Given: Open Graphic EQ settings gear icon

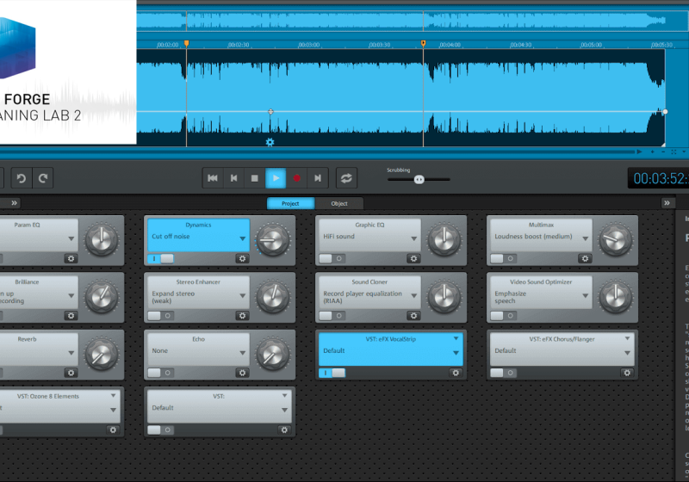Looking at the screenshot, I should pos(413,258).
